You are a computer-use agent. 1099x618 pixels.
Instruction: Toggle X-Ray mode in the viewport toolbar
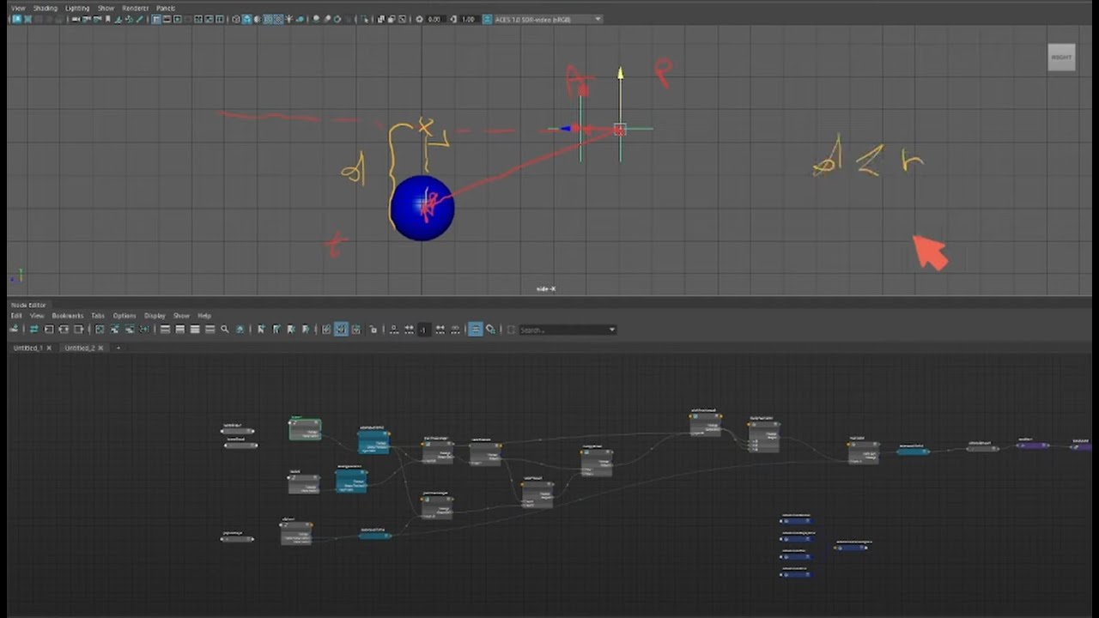[x=381, y=19]
